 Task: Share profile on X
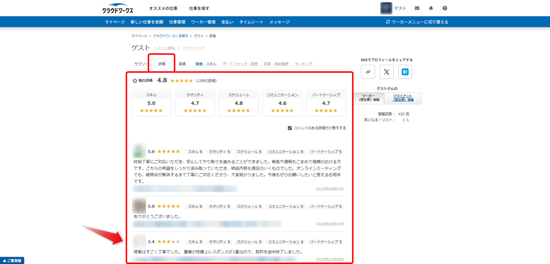point(387,71)
